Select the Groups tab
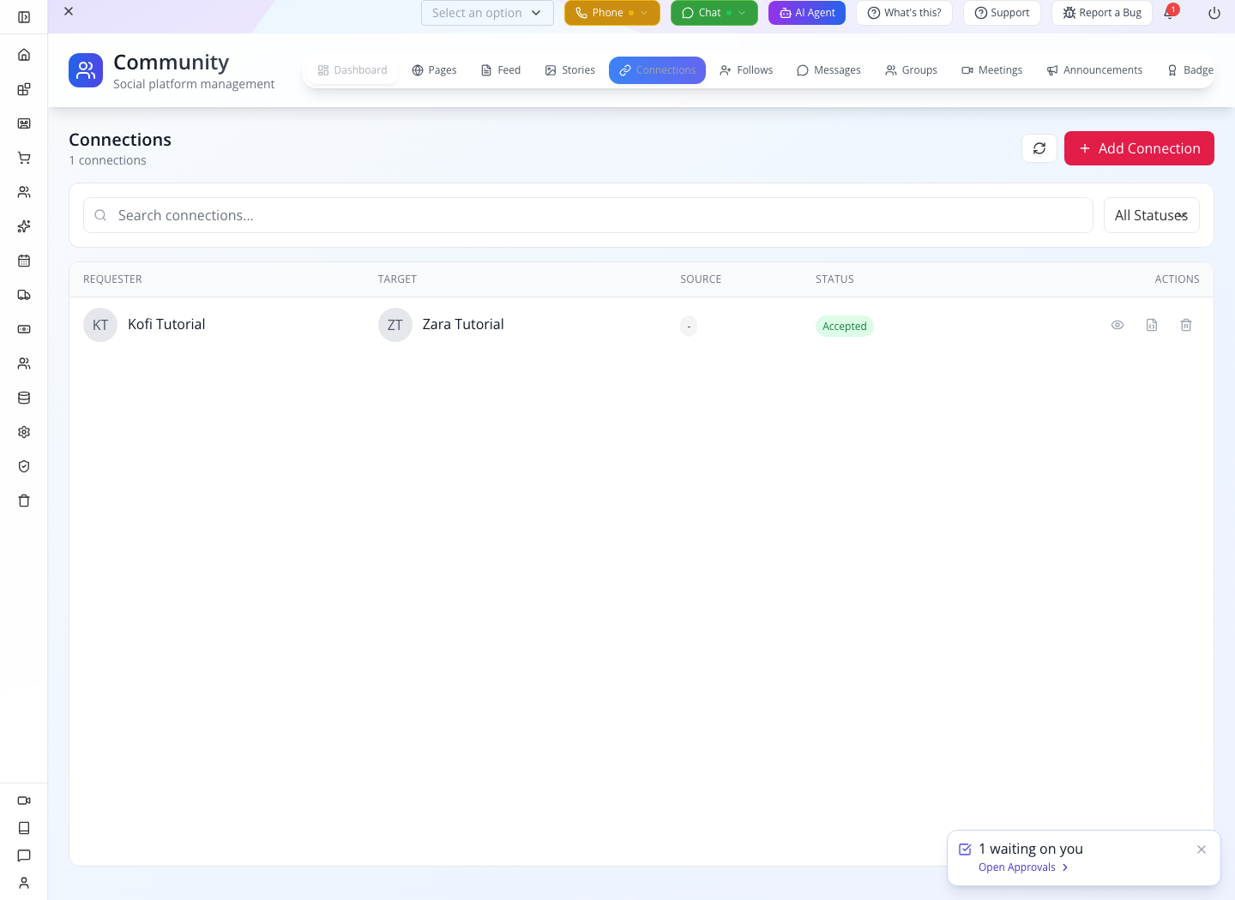 [x=911, y=70]
